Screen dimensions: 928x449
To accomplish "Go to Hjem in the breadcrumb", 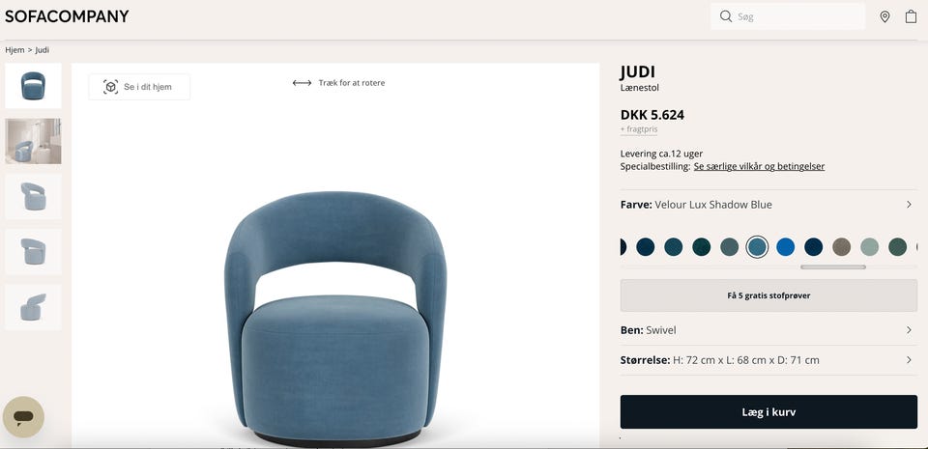I will (14, 50).
